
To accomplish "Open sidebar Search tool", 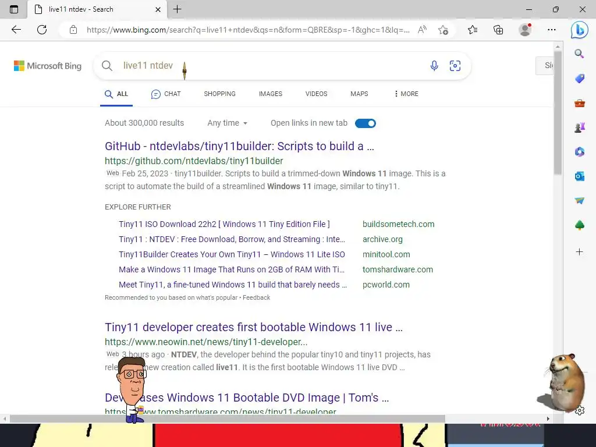I will [579, 54].
